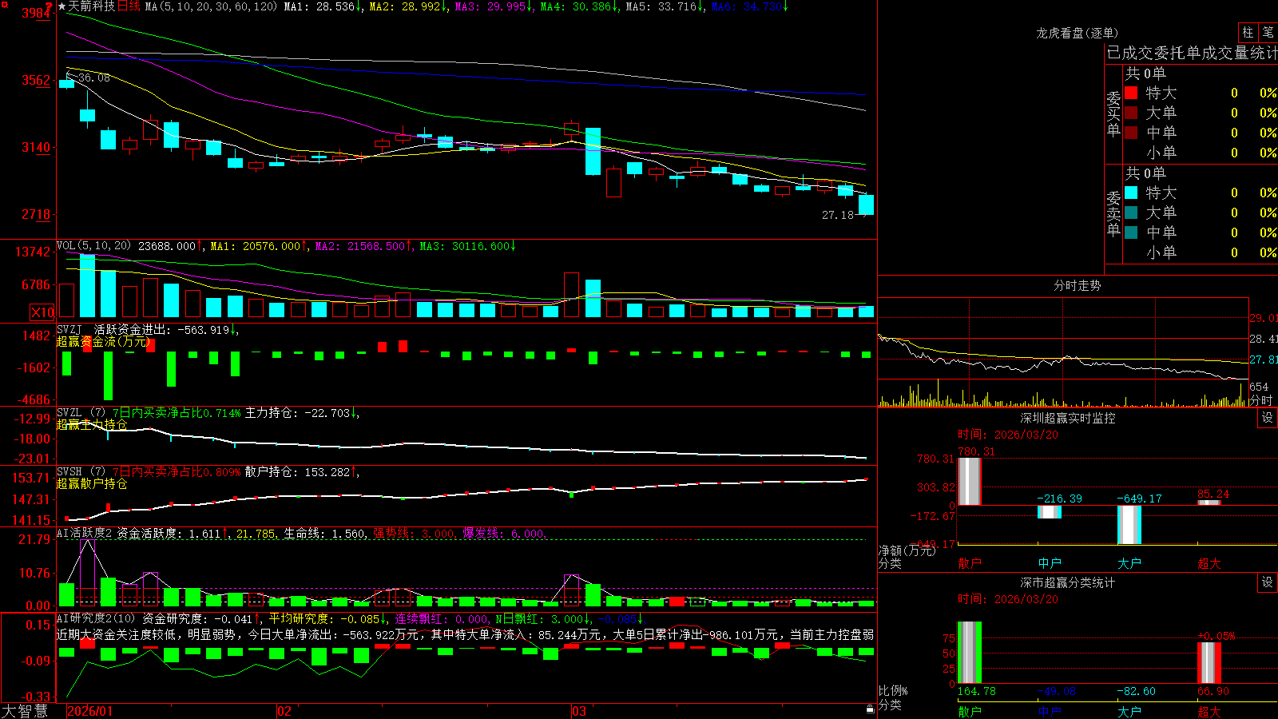Image resolution: width=1278 pixels, height=719 pixels.
Task: Click the dark red 中单 buy swatch
Action: click(x=1131, y=133)
